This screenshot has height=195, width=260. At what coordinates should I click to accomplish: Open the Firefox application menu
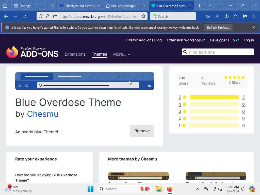254,17
